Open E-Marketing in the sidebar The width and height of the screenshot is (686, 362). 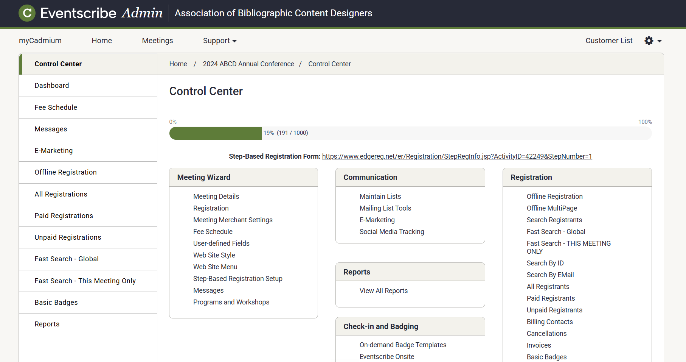pyautogui.click(x=88, y=151)
